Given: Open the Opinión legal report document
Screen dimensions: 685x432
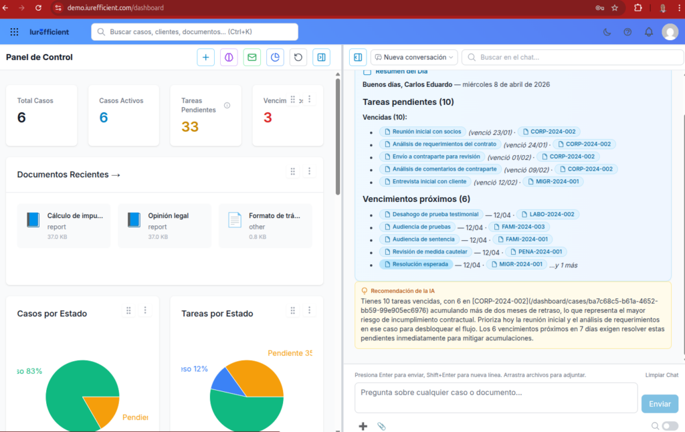Looking at the screenshot, I should click(165, 226).
